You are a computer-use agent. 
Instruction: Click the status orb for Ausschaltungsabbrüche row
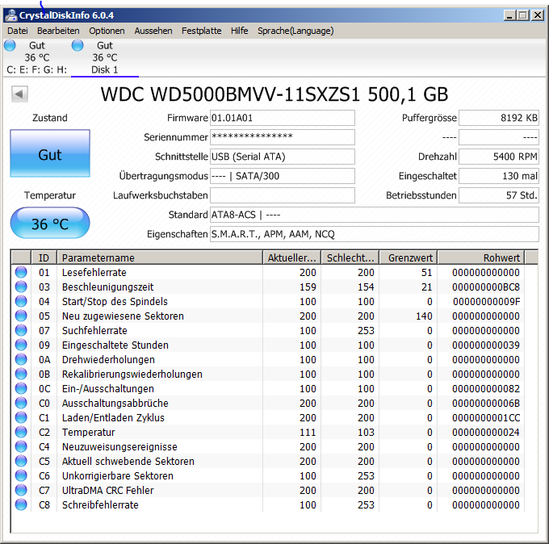point(21,403)
